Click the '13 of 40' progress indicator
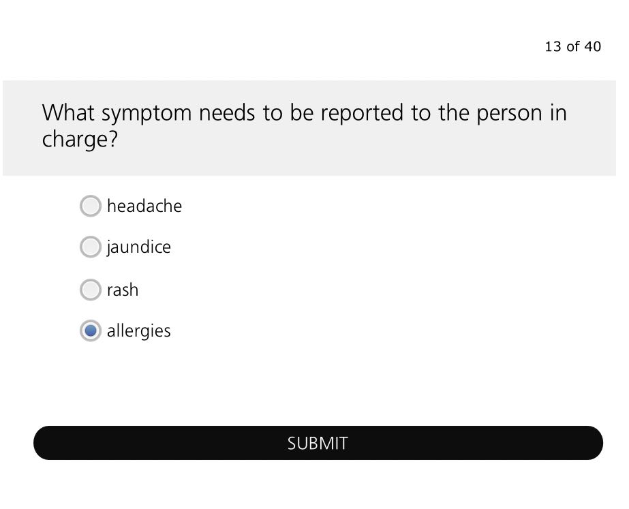Image resolution: width=629 pixels, height=509 pixels. [x=572, y=46]
